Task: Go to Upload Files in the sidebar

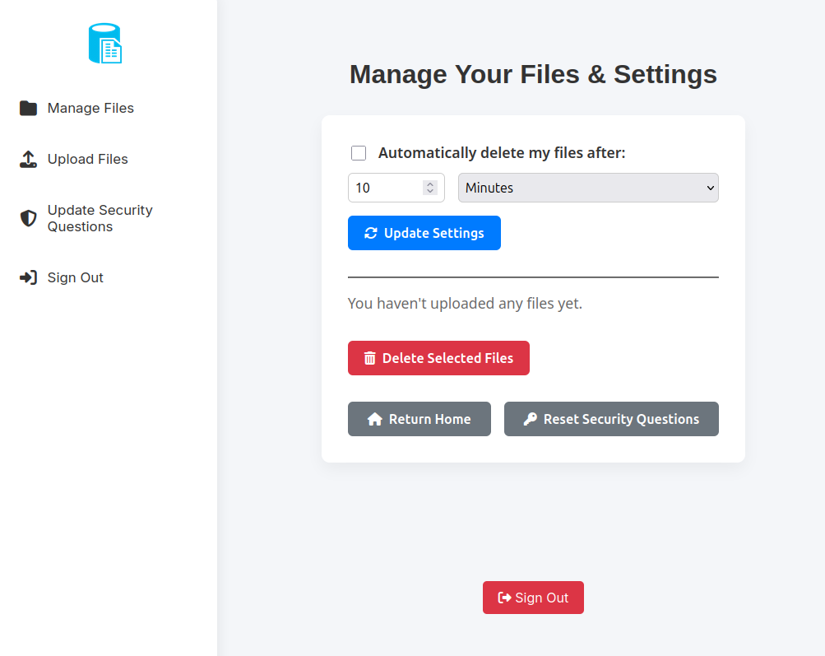Action: point(88,159)
